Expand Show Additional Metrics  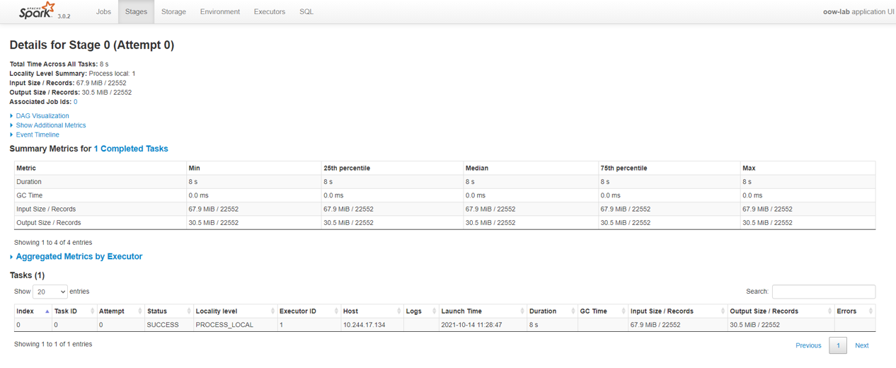50,125
